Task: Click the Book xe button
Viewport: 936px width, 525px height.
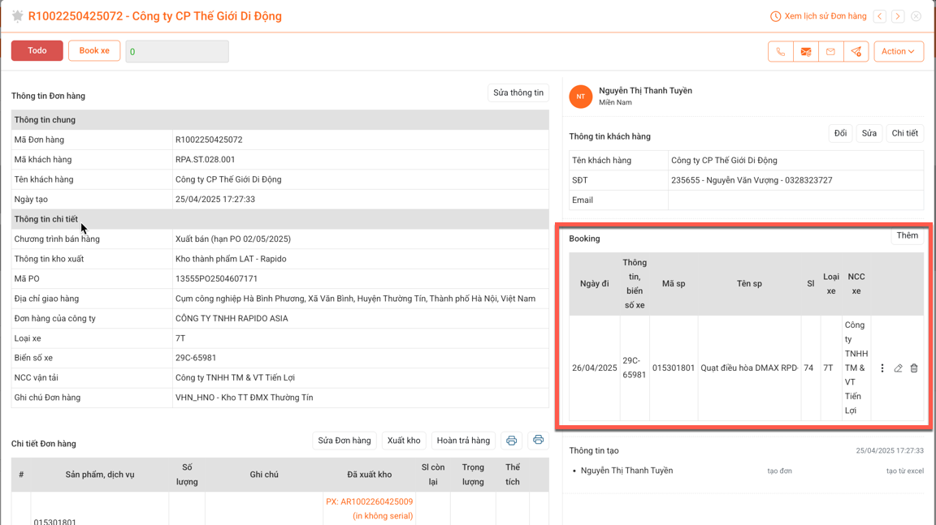Action: tap(94, 50)
